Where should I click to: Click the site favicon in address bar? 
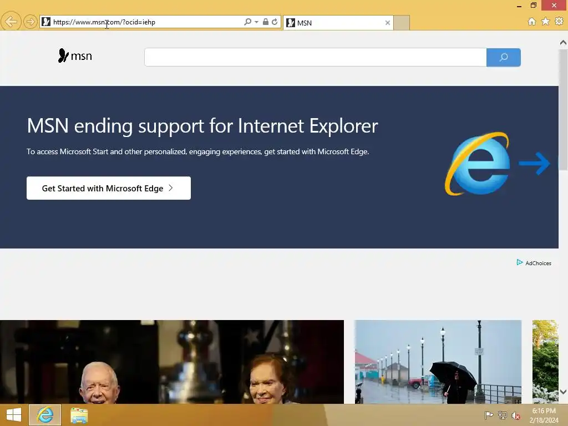[x=46, y=22]
